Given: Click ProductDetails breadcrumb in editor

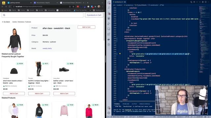Looking at the screenshot, I should tap(140, 5).
